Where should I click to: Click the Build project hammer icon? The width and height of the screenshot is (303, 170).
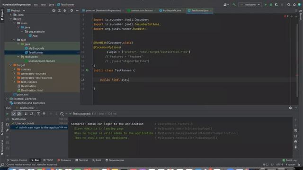point(234,5)
